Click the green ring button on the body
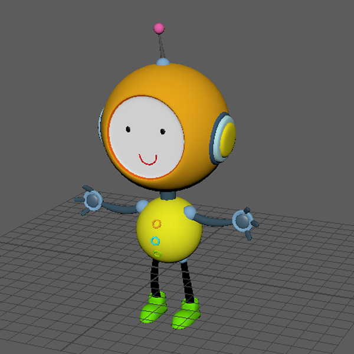The height and width of the screenshot is (354, 354). (x=158, y=254)
